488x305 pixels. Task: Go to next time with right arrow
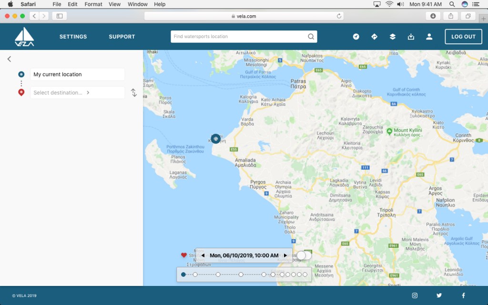click(x=285, y=255)
